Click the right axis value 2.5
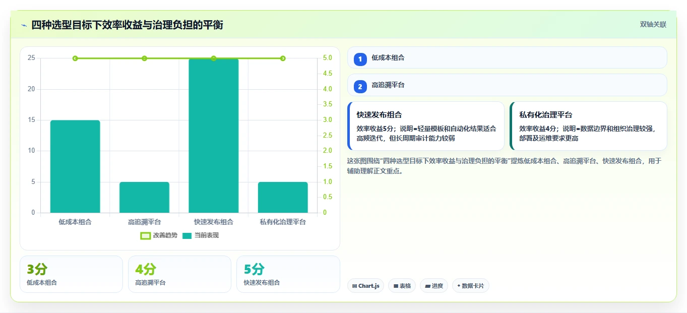The width and height of the screenshot is (687, 313). tap(327, 136)
